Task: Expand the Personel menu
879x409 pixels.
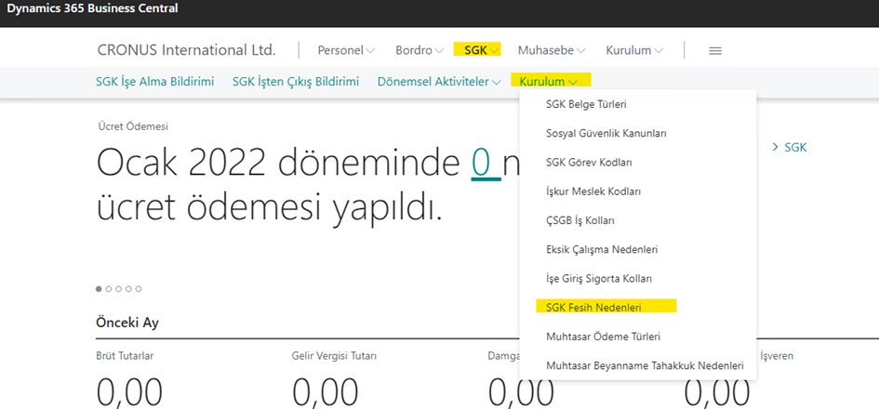Action: pos(346,50)
